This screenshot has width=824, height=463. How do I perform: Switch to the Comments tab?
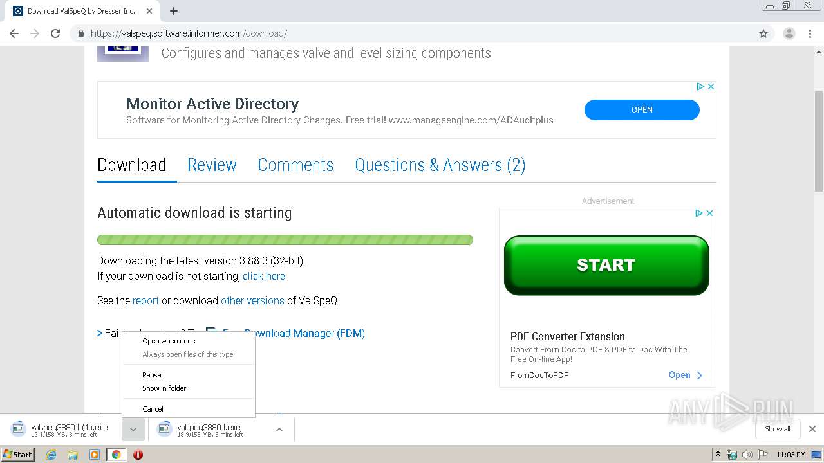click(295, 165)
